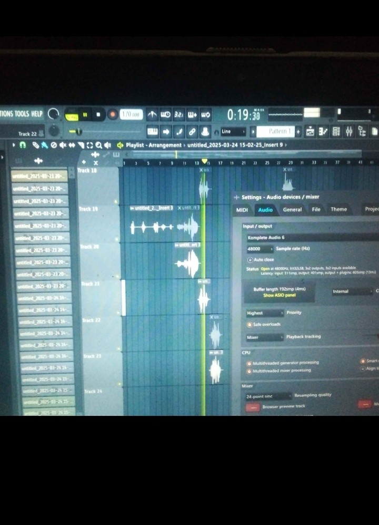379x525 pixels.
Task: Mute Track 23 using its green dot
Action: tap(121, 384)
